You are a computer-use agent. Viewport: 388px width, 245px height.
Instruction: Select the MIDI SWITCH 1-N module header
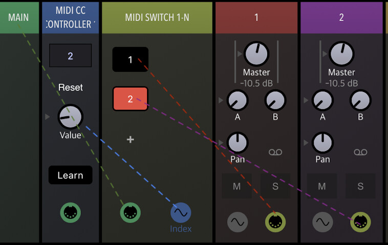click(157, 17)
